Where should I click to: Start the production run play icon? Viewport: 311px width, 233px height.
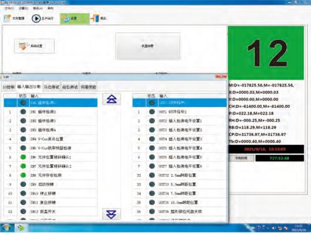tap(36, 18)
